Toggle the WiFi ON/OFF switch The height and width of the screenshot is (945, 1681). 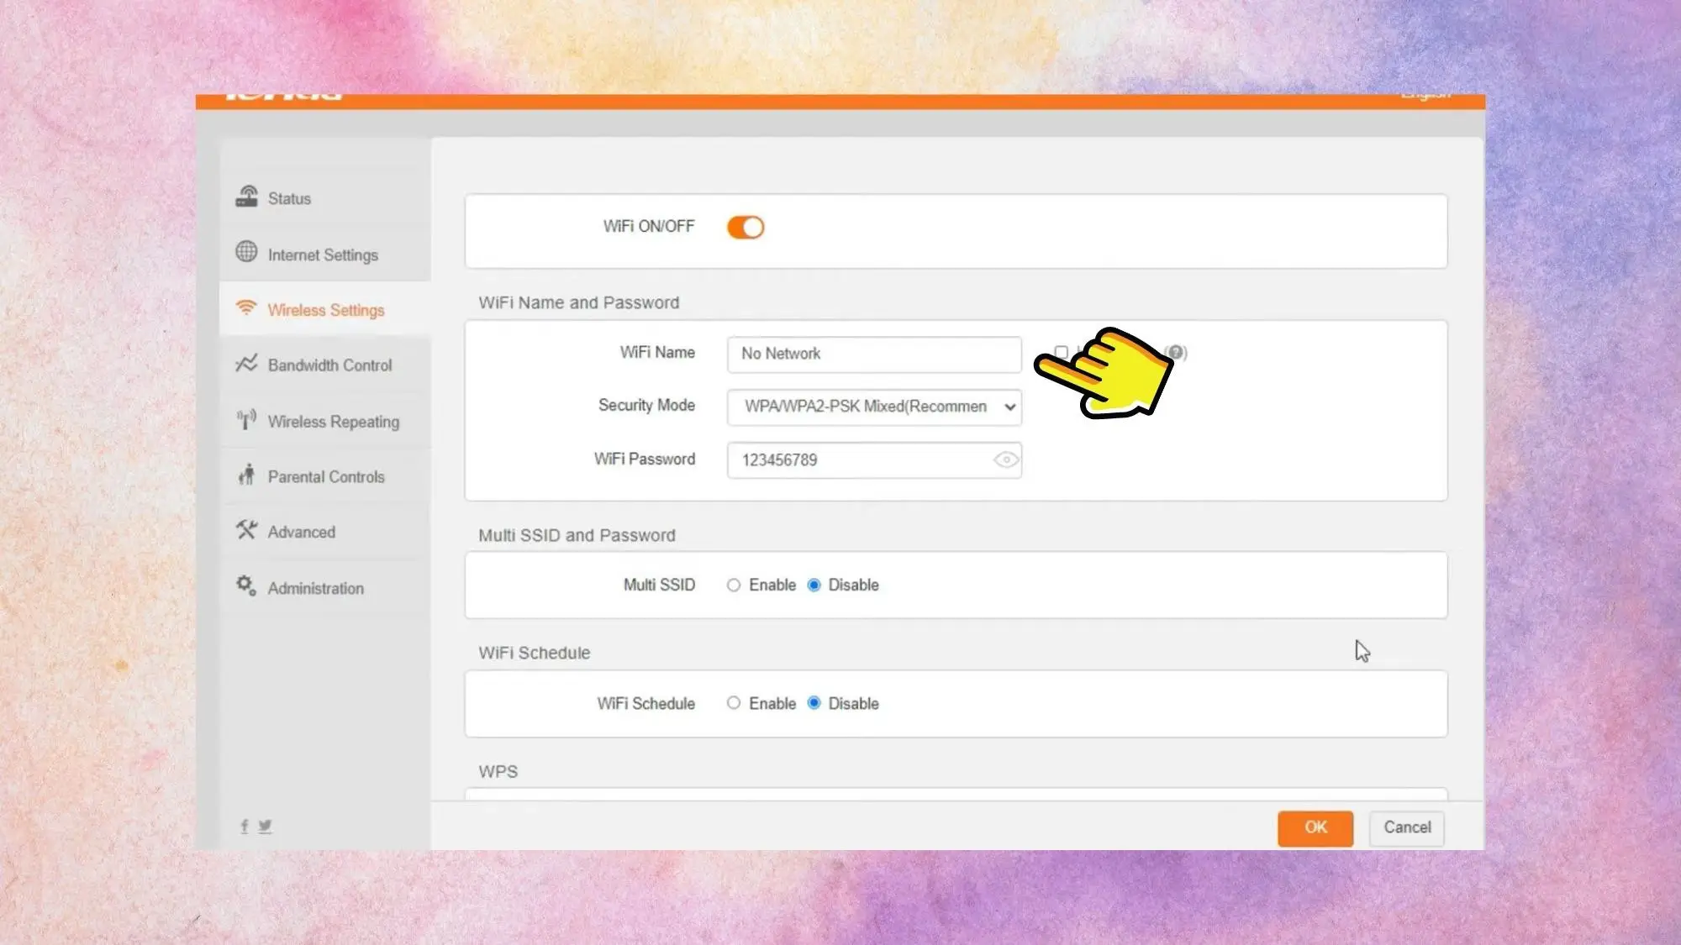tap(746, 228)
